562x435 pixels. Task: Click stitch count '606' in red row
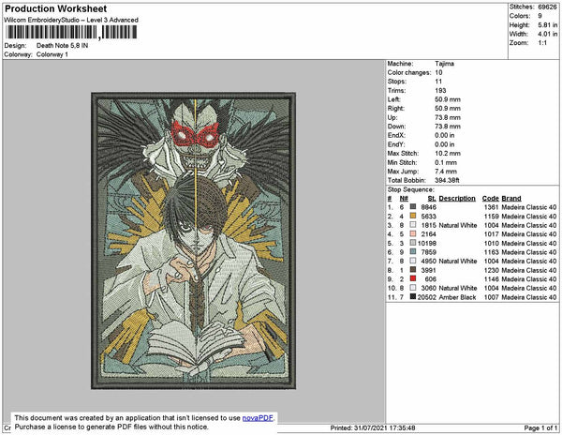pos(431,278)
